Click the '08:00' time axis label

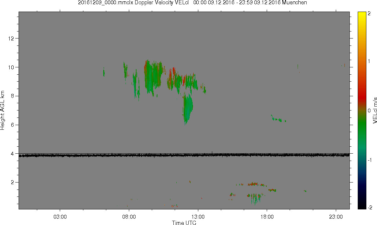(x=129, y=217)
